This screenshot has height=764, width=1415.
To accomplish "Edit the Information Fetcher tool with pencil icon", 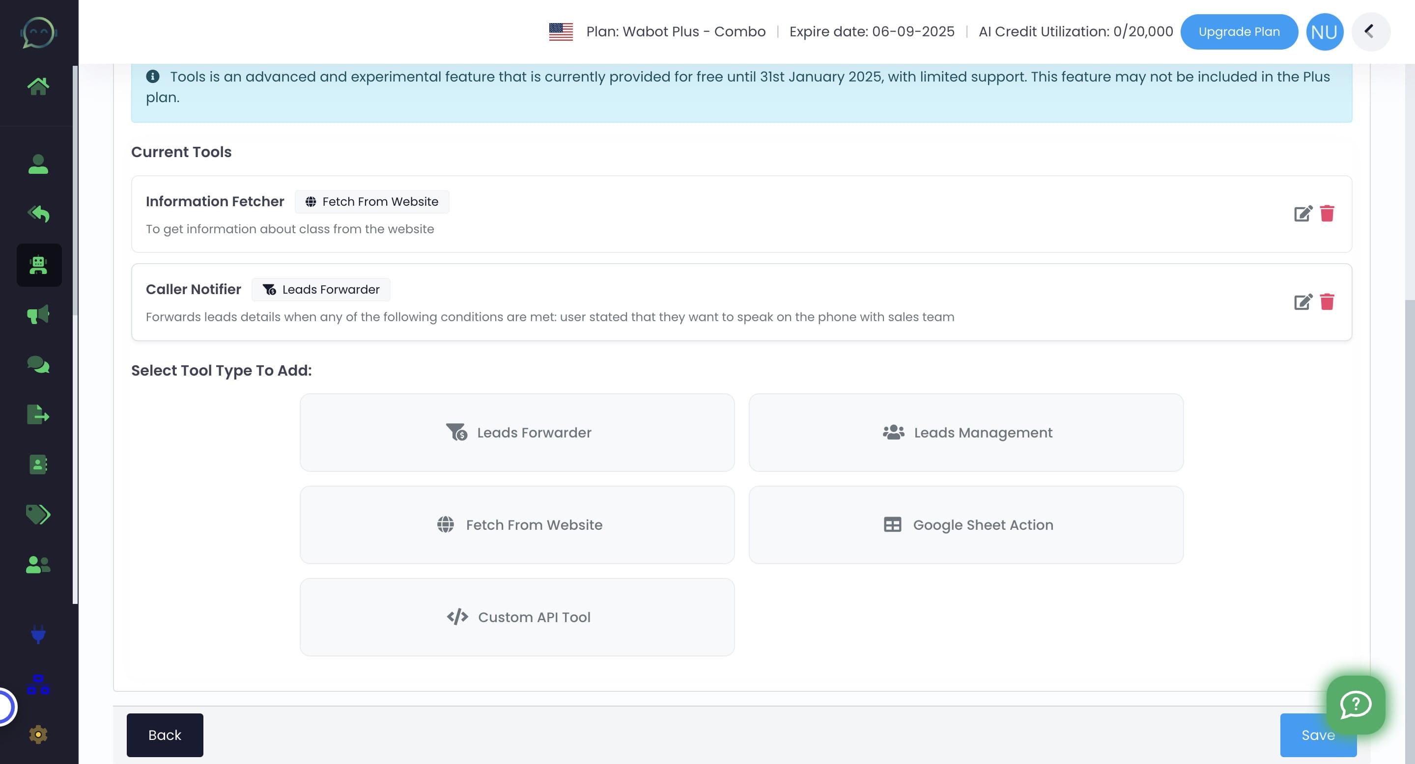I will [1302, 214].
